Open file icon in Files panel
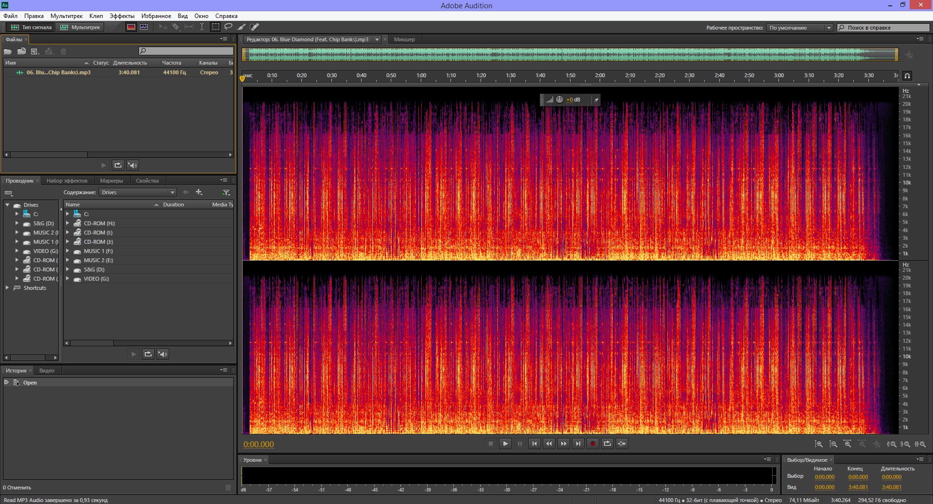The width and height of the screenshot is (933, 504). (8, 51)
